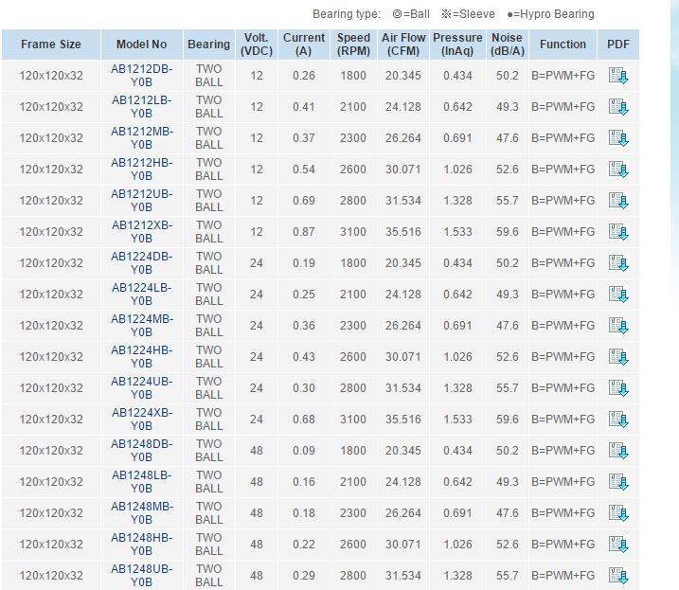
Task: Click the Air Flow (CFM) header
Action: tap(403, 45)
